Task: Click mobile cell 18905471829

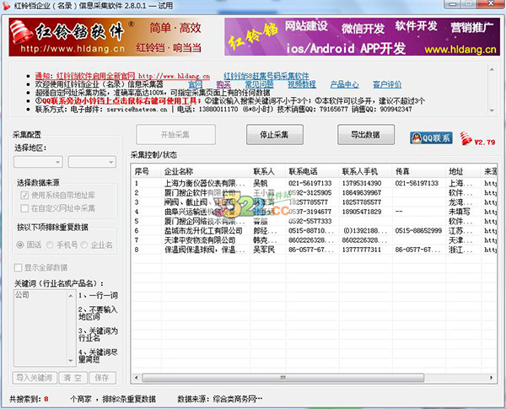Action: (362, 212)
